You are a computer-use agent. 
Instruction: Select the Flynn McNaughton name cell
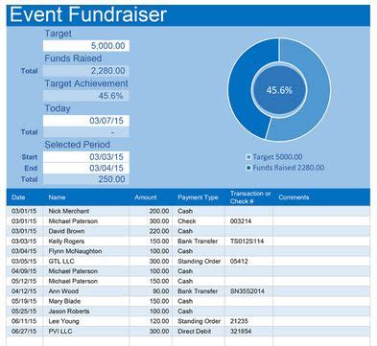[x=86, y=251]
